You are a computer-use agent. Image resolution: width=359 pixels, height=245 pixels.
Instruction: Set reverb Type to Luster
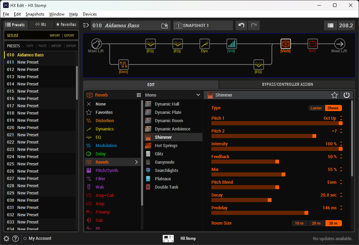pyautogui.click(x=316, y=108)
